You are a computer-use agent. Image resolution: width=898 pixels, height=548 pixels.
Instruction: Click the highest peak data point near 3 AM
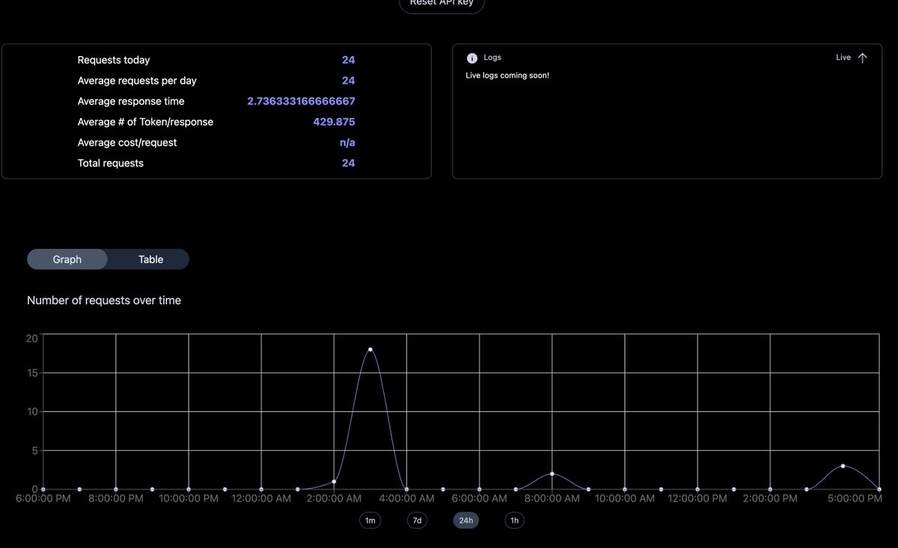(x=370, y=349)
